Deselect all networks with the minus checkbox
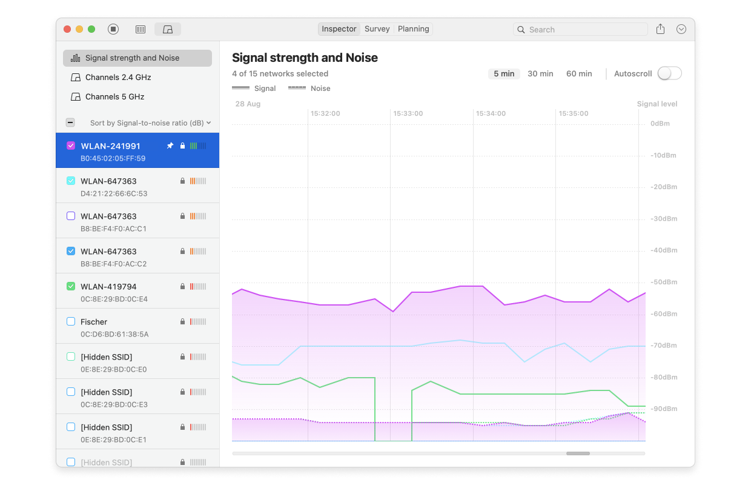 click(70, 122)
